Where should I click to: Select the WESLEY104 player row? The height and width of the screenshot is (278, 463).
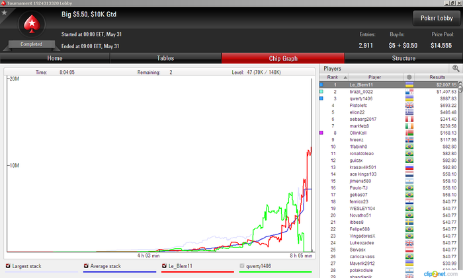click(x=389, y=209)
